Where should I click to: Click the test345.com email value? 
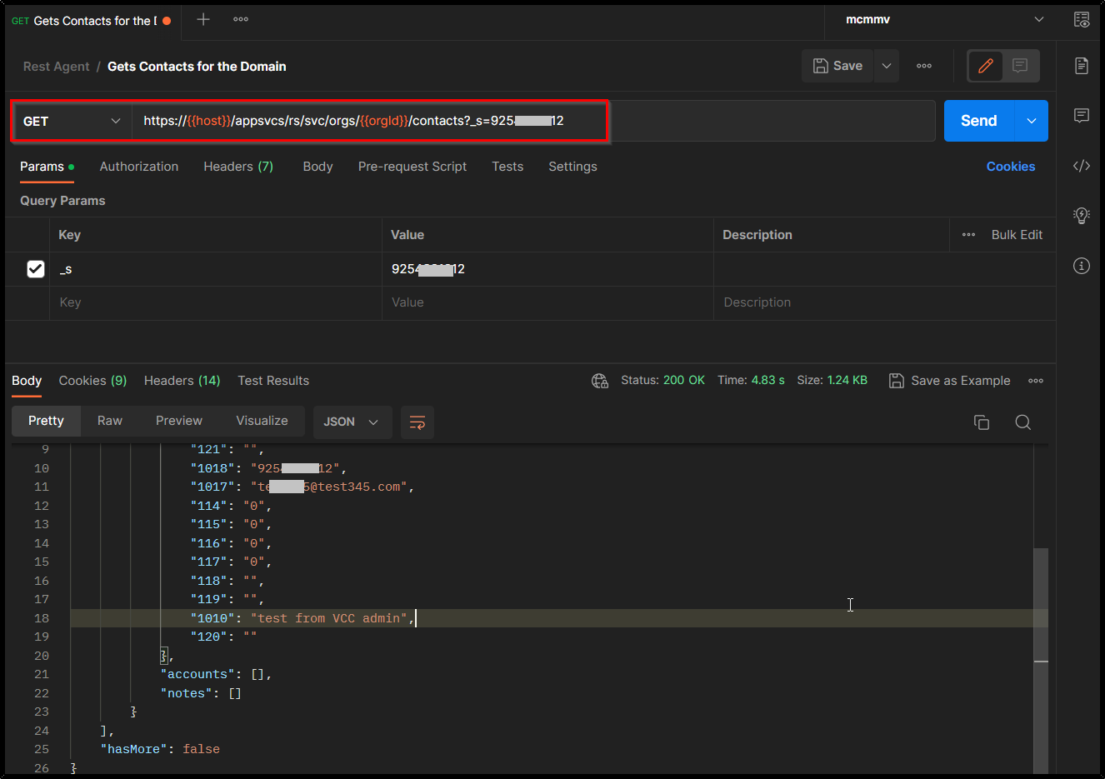[x=328, y=487]
